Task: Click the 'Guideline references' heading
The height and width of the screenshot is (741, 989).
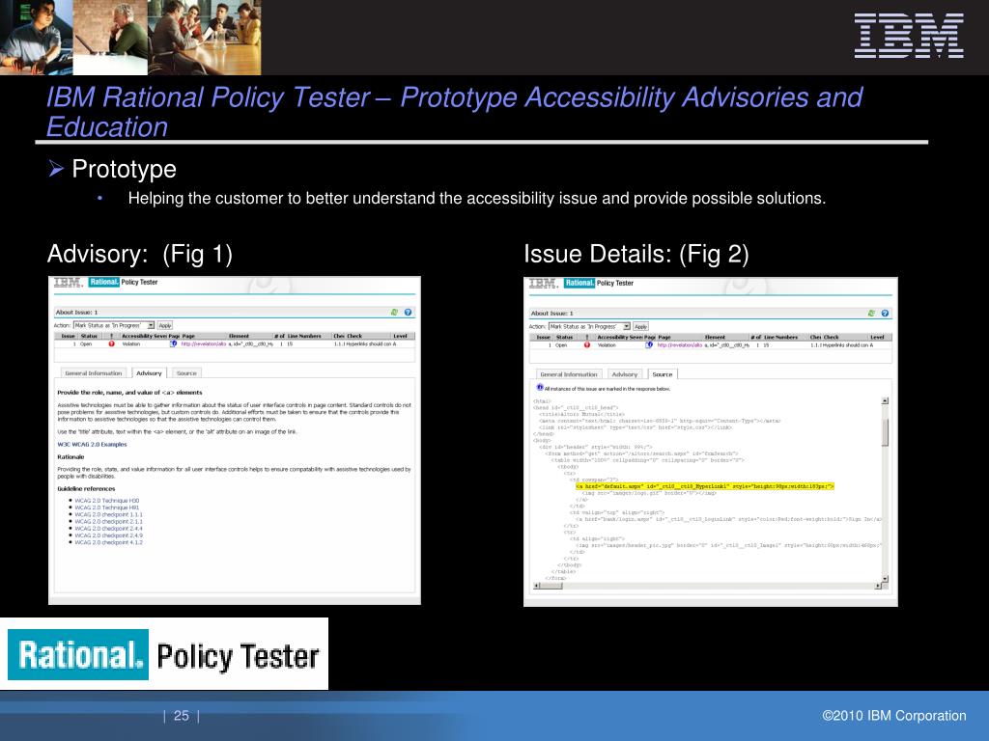Action: pyautogui.click(x=86, y=488)
